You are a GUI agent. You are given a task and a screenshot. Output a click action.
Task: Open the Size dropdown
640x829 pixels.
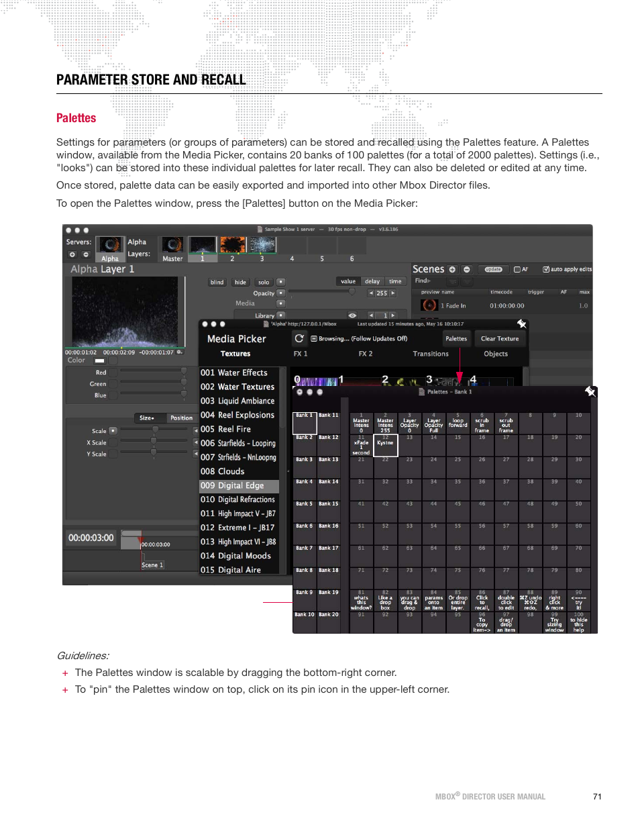coord(149,418)
